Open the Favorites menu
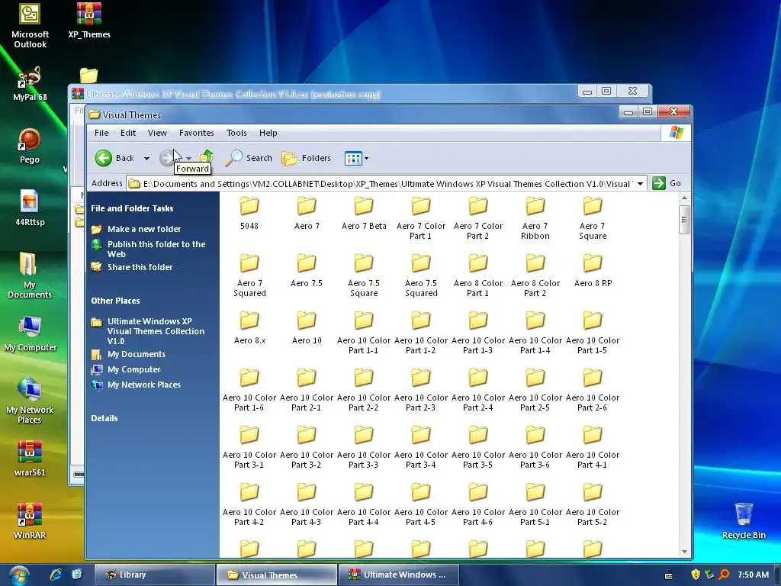The image size is (781, 586). click(197, 133)
